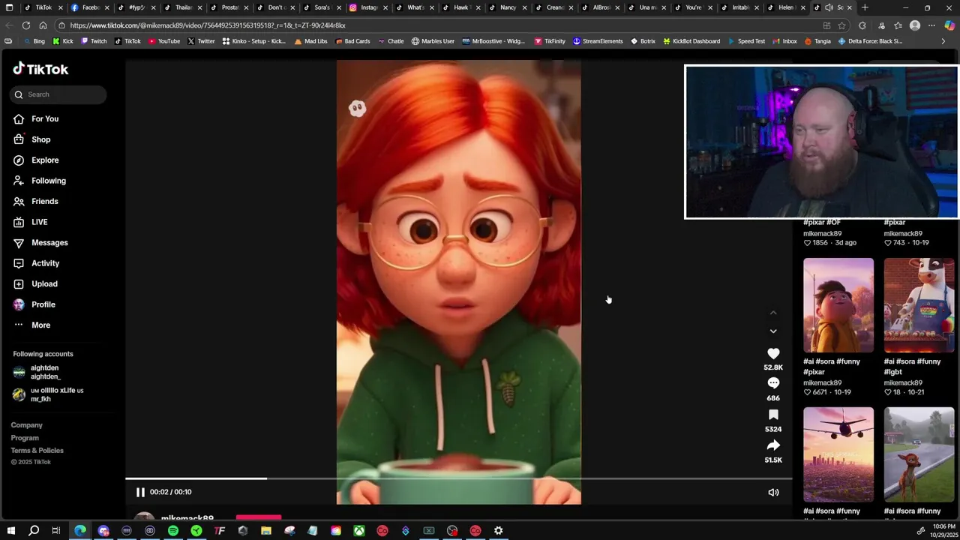960x540 pixels.
Task: Open the Following feed
Action: point(40,181)
